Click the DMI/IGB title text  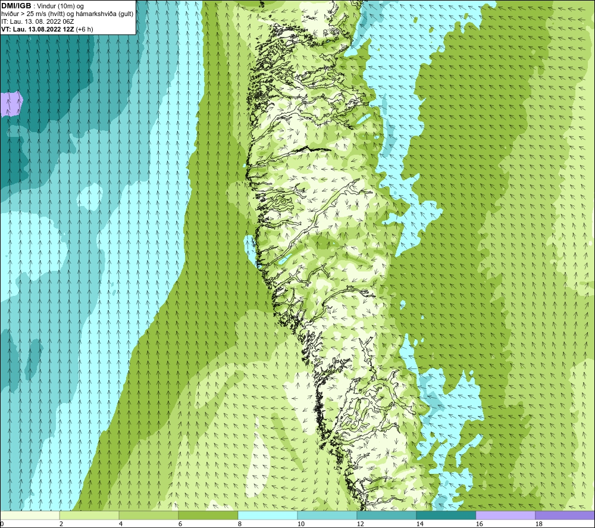[16, 6]
